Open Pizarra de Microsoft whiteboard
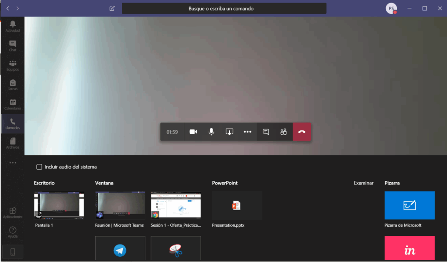This screenshot has height=262, width=447. (x=409, y=205)
